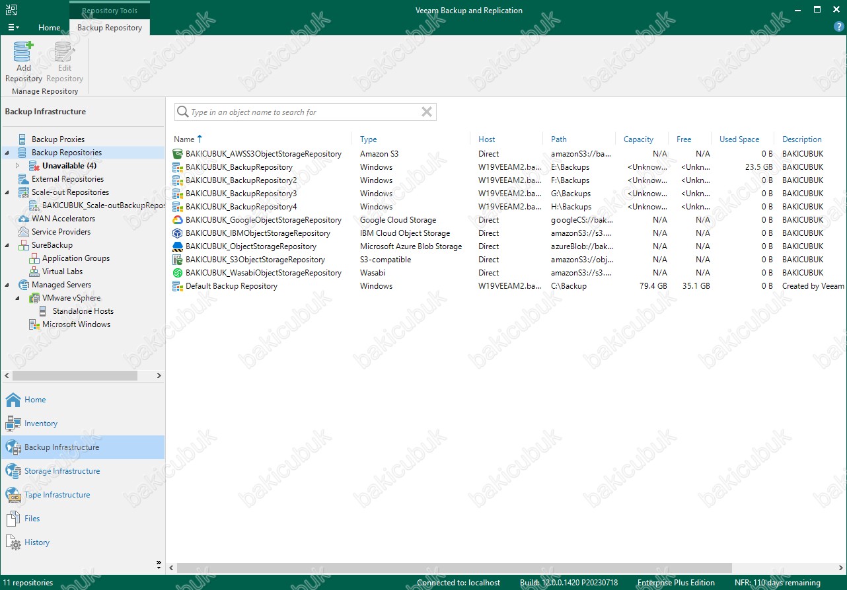Expand navigation pane overflow chevron

pos(159,565)
